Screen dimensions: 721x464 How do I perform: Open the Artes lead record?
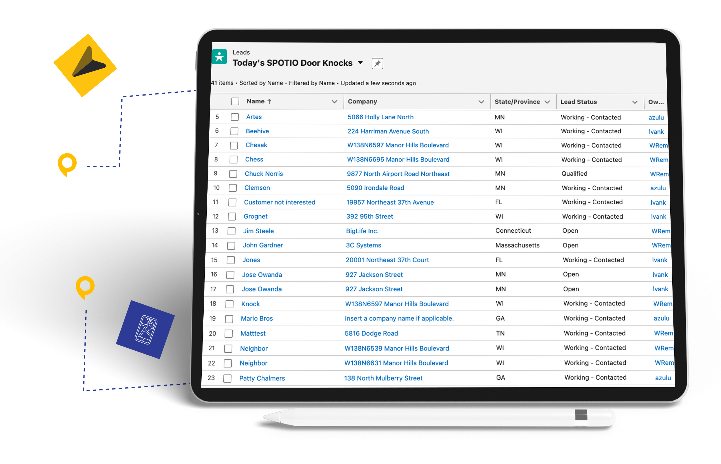coord(254,117)
